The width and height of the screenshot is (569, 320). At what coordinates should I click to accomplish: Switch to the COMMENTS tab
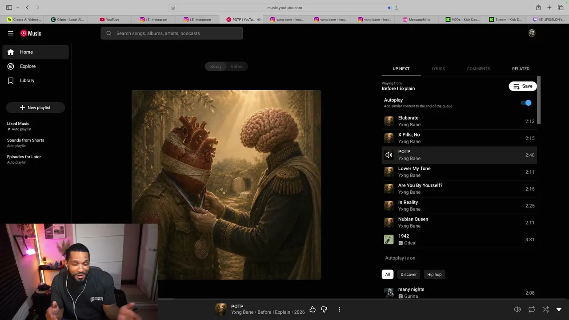[478, 69]
